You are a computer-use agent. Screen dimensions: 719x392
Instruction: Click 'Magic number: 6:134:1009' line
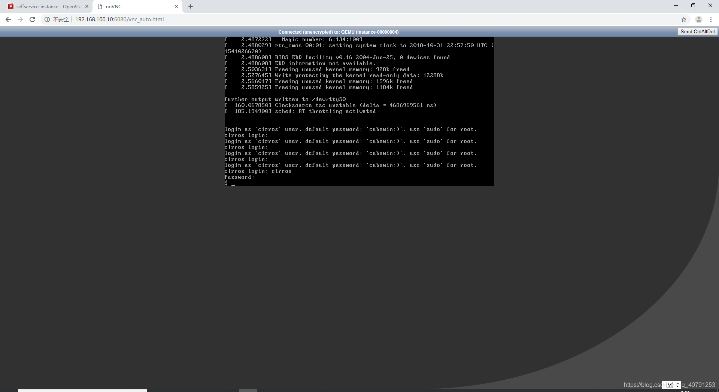(293, 40)
